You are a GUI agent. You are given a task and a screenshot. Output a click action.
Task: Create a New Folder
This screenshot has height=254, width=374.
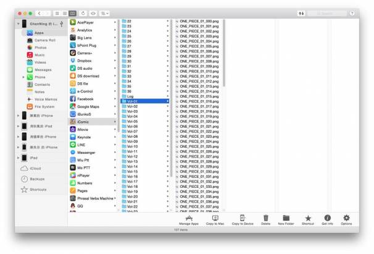286,220
